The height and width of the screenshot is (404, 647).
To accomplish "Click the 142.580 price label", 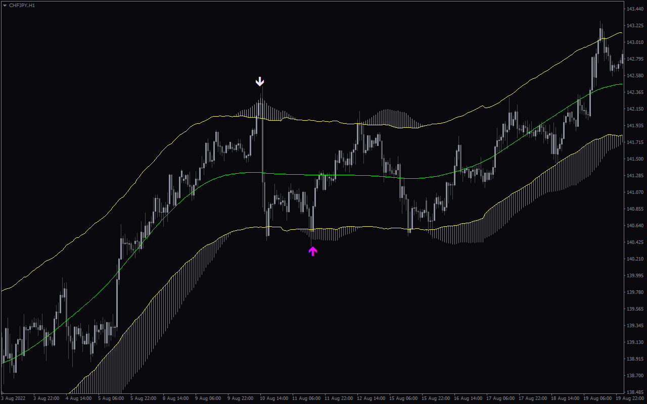I will pos(634,76).
